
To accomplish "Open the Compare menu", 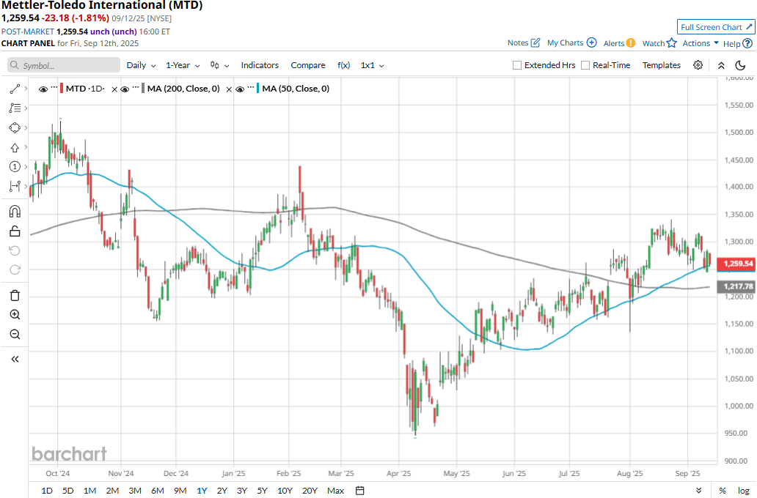I will pyautogui.click(x=308, y=65).
